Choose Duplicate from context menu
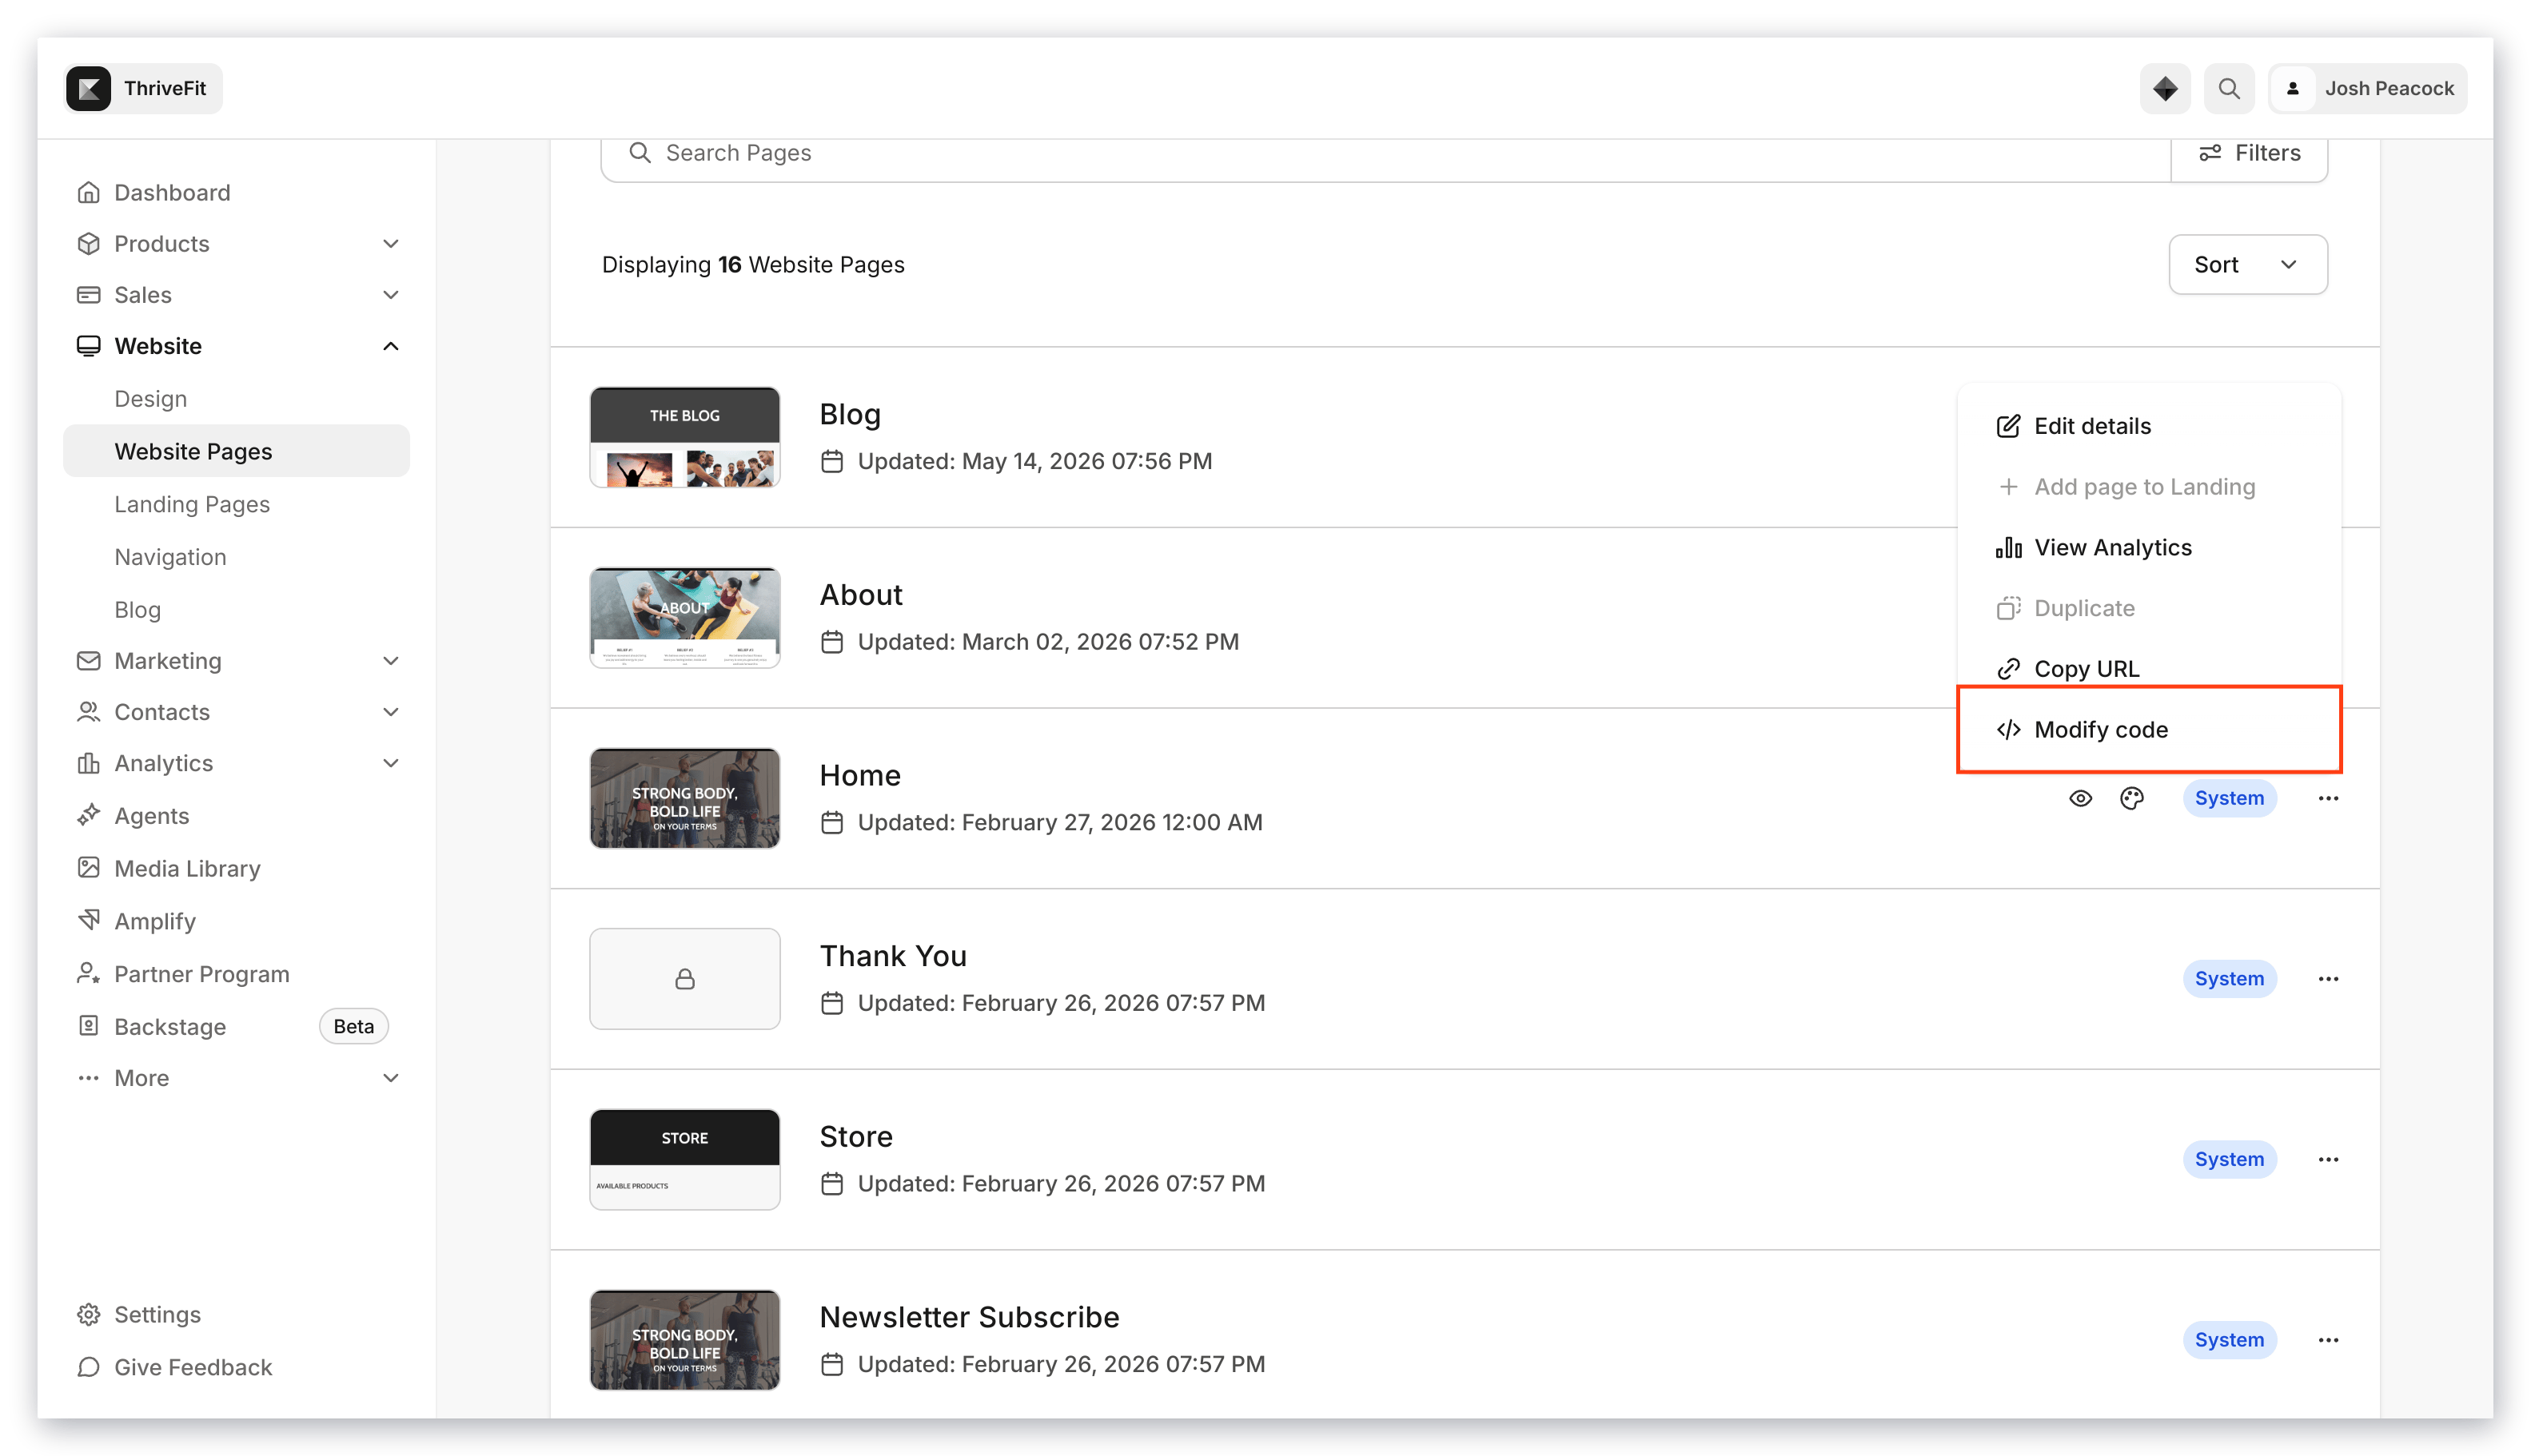The width and height of the screenshot is (2531, 1456). point(2148,608)
